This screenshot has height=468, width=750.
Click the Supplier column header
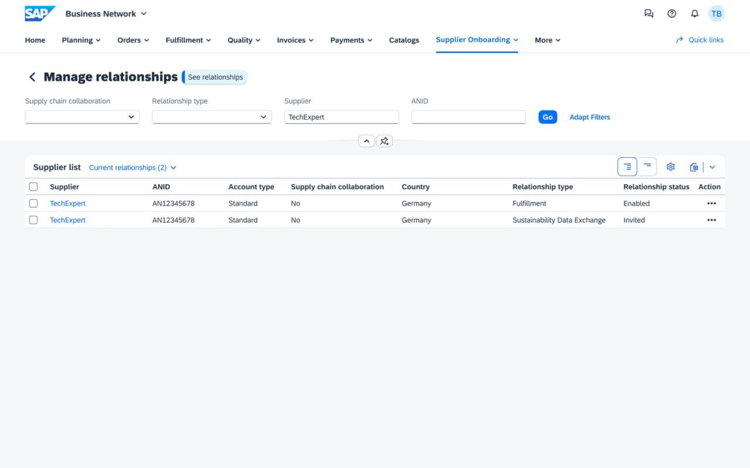coord(64,187)
